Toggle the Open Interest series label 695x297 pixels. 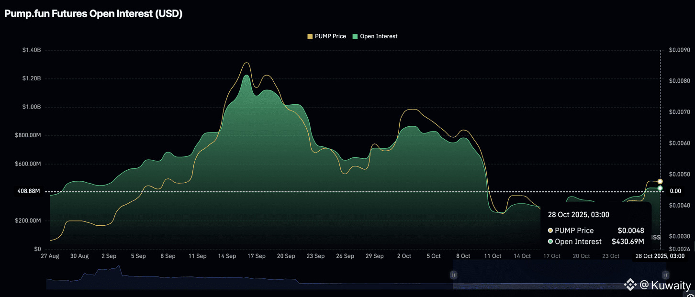379,36
